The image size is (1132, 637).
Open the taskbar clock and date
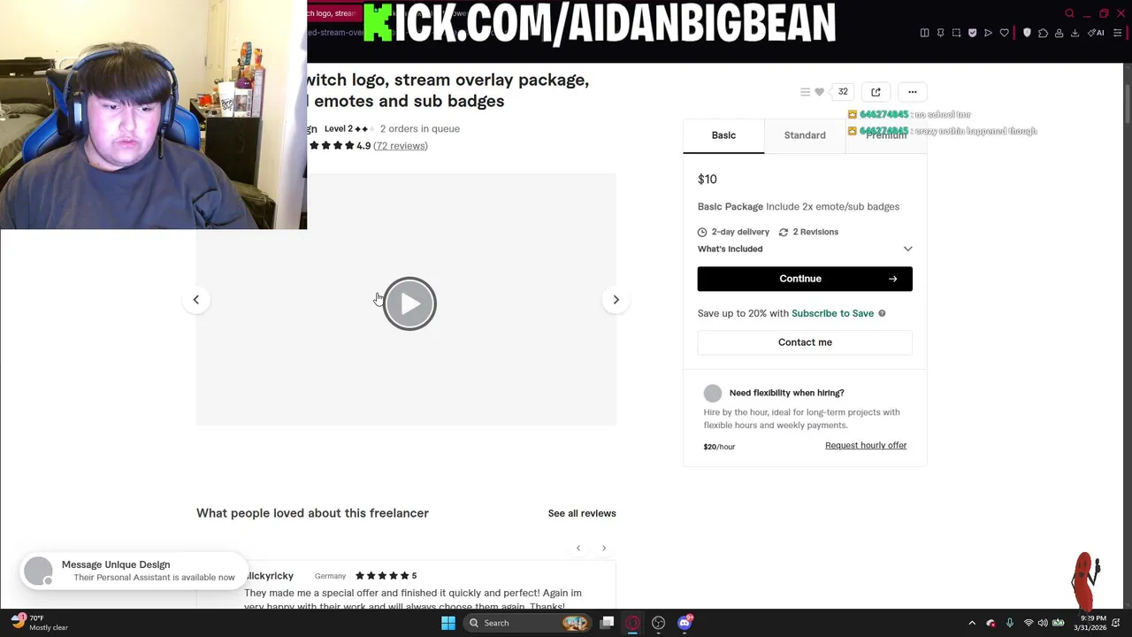pos(1091,623)
